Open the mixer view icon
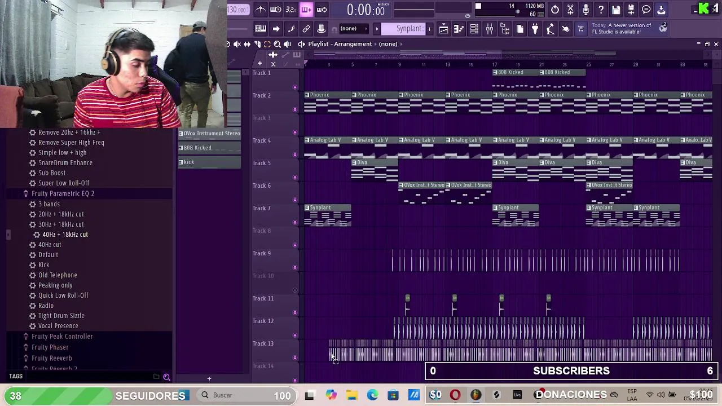 coord(490,29)
